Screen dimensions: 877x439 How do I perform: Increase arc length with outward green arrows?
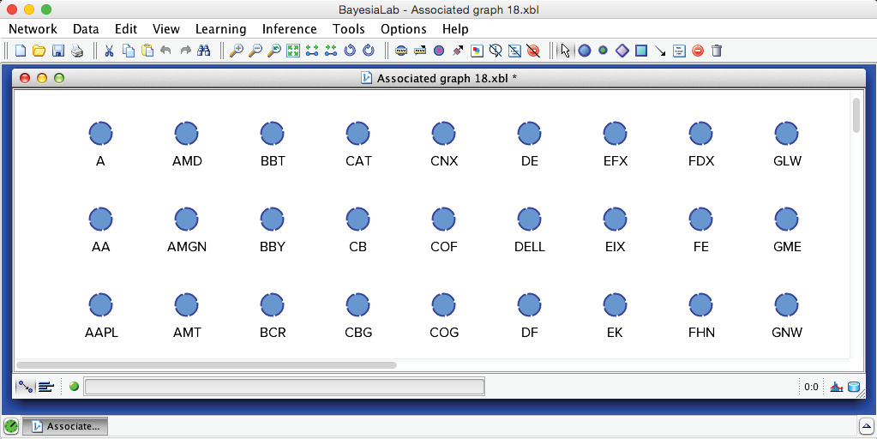pos(312,51)
